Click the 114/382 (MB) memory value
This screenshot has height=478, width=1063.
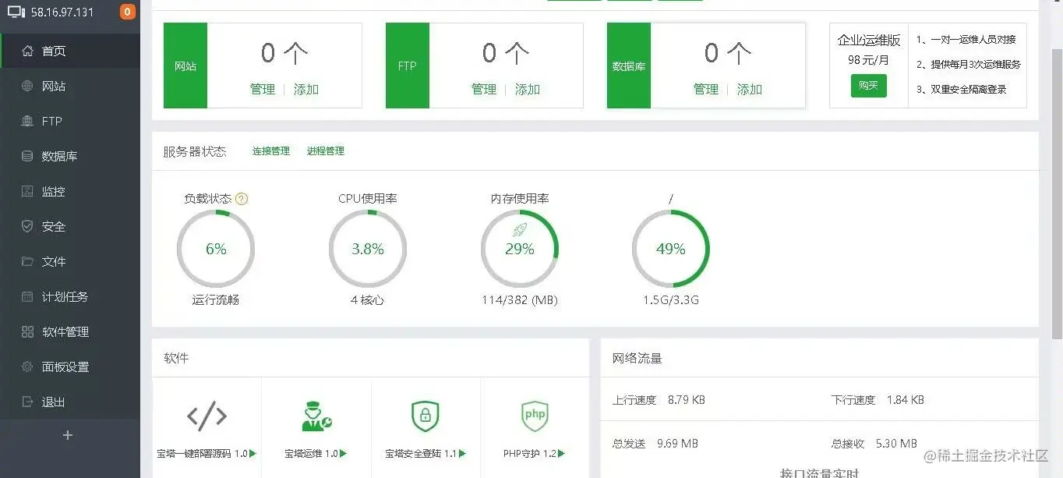click(520, 300)
